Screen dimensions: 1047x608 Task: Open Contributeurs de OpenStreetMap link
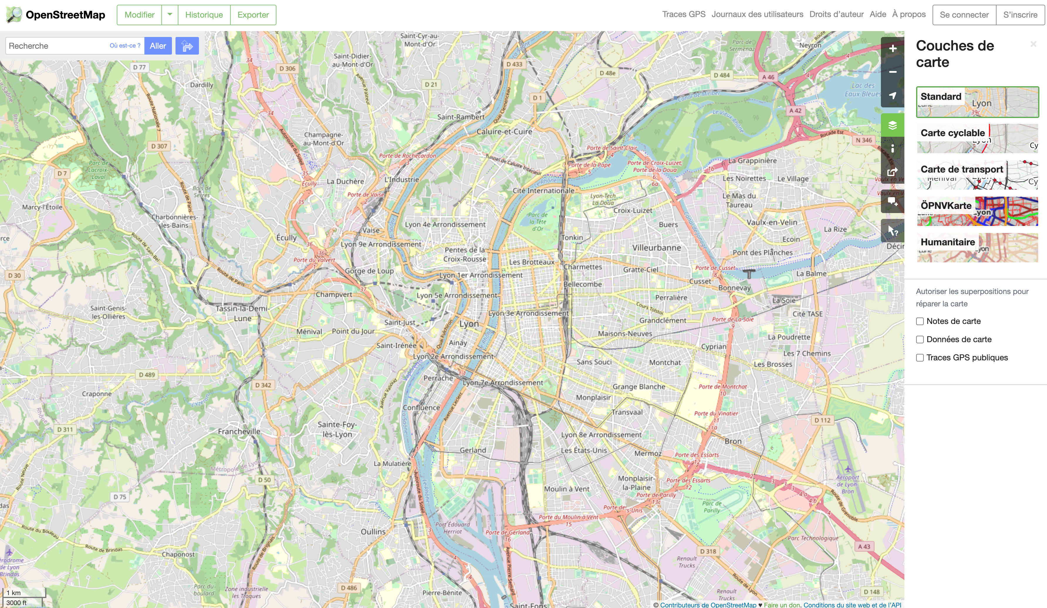(708, 605)
